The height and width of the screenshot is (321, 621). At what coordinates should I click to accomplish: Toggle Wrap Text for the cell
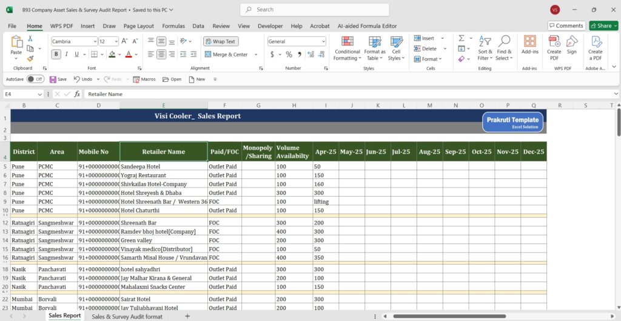220,41
